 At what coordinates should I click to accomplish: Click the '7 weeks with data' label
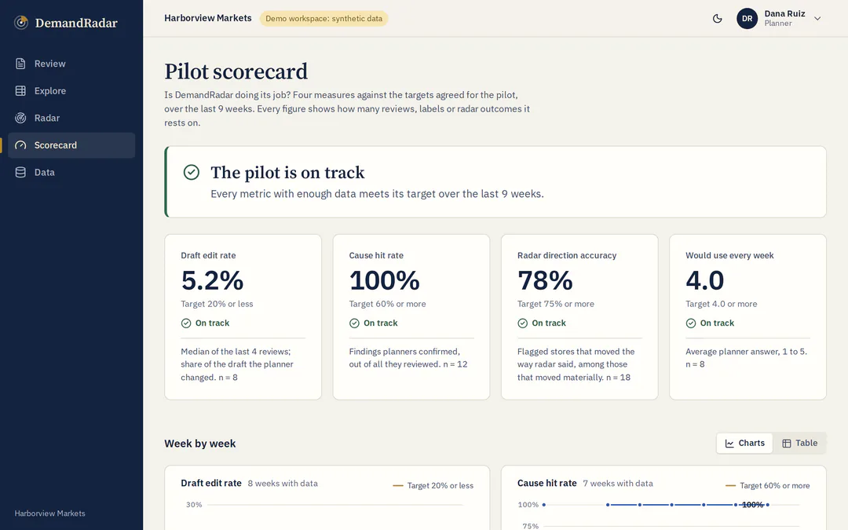click(x=618, y=484)
